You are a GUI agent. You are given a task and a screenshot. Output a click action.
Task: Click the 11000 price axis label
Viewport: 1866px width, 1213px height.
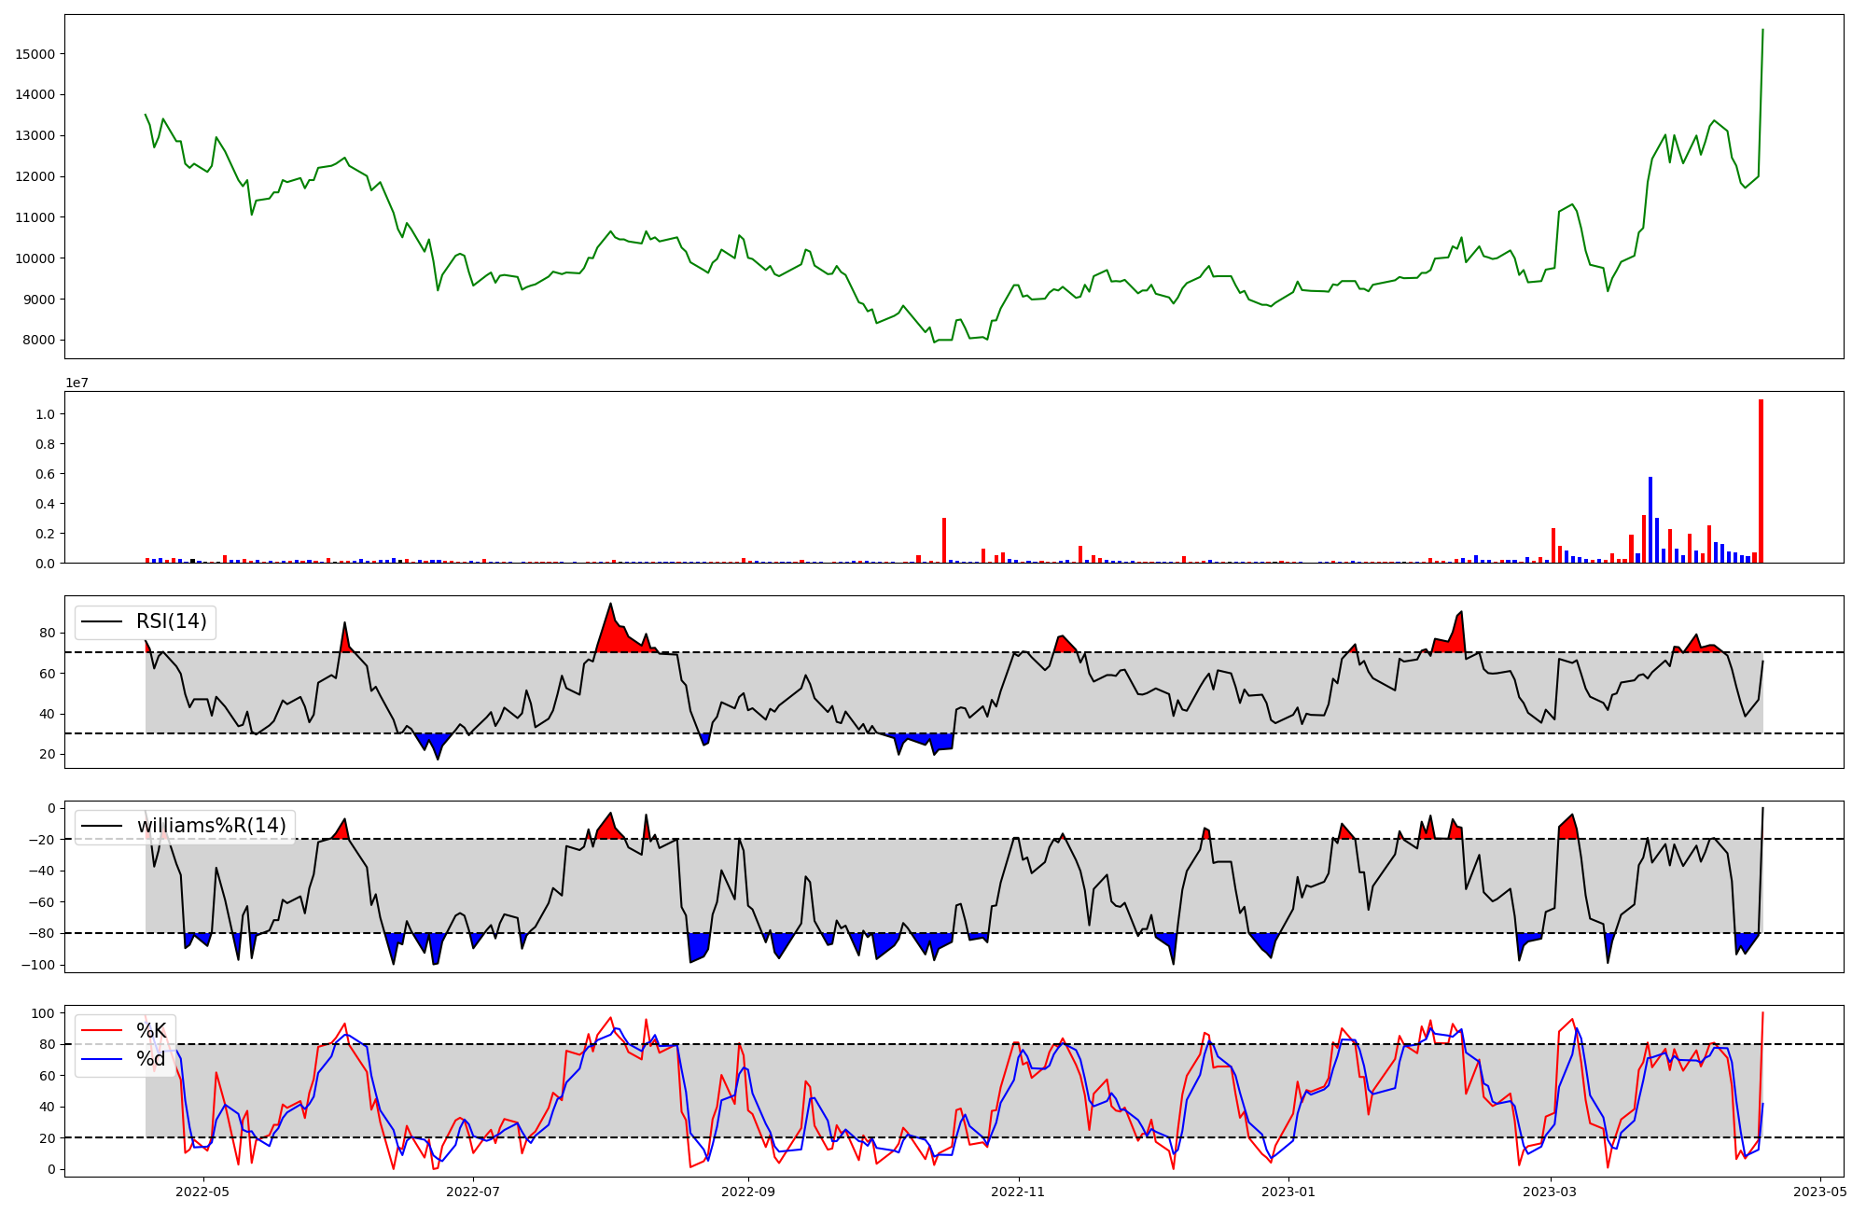(x=35, y=217)
